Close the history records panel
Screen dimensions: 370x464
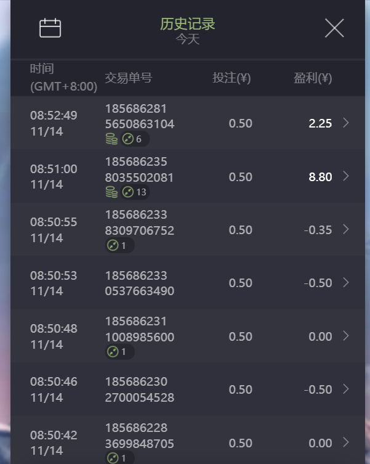[334, 28]
